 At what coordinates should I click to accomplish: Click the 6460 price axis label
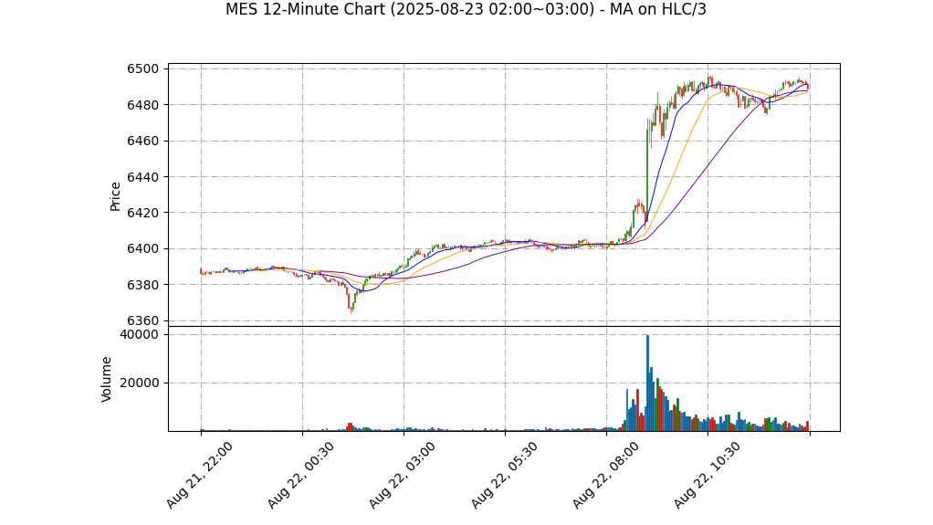[142, 142]
